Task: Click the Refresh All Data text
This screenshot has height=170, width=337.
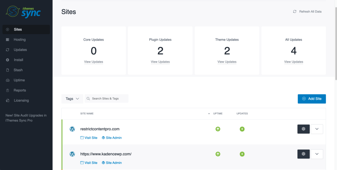Action: point(310,11)
